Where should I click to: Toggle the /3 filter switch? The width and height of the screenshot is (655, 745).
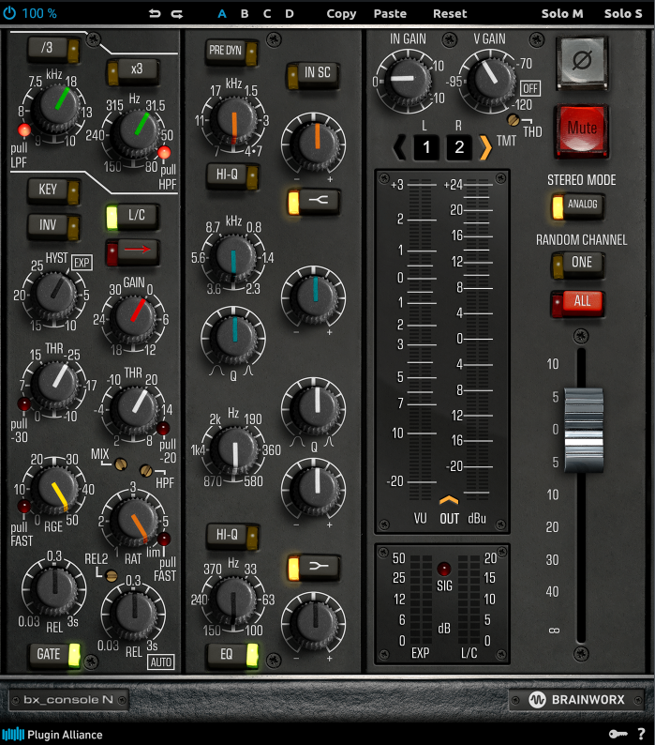coord(53,49)
